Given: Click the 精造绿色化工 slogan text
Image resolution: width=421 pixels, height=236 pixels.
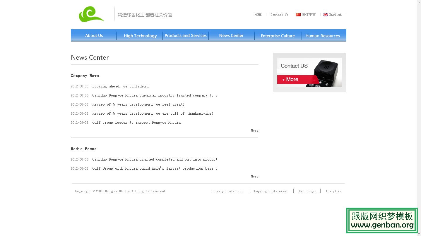Looking at the screenshot, I should pyautogui.click(x=145, y=15).
